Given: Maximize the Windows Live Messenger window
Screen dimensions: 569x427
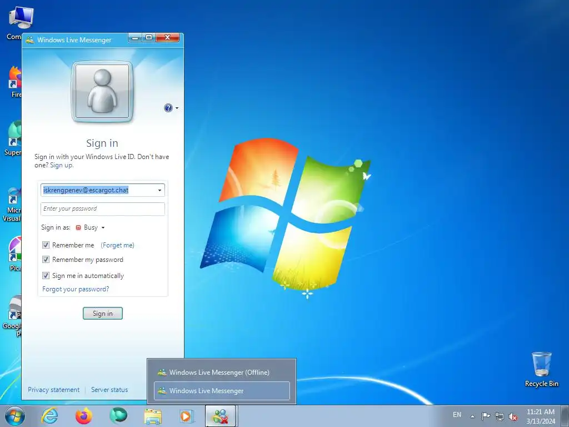Looking at the screenshot, I should pyautogui.click(x=149, y=37).
